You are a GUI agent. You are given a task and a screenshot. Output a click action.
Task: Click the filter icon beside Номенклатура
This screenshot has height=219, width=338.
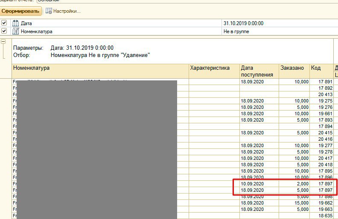[x=15, y=31]
